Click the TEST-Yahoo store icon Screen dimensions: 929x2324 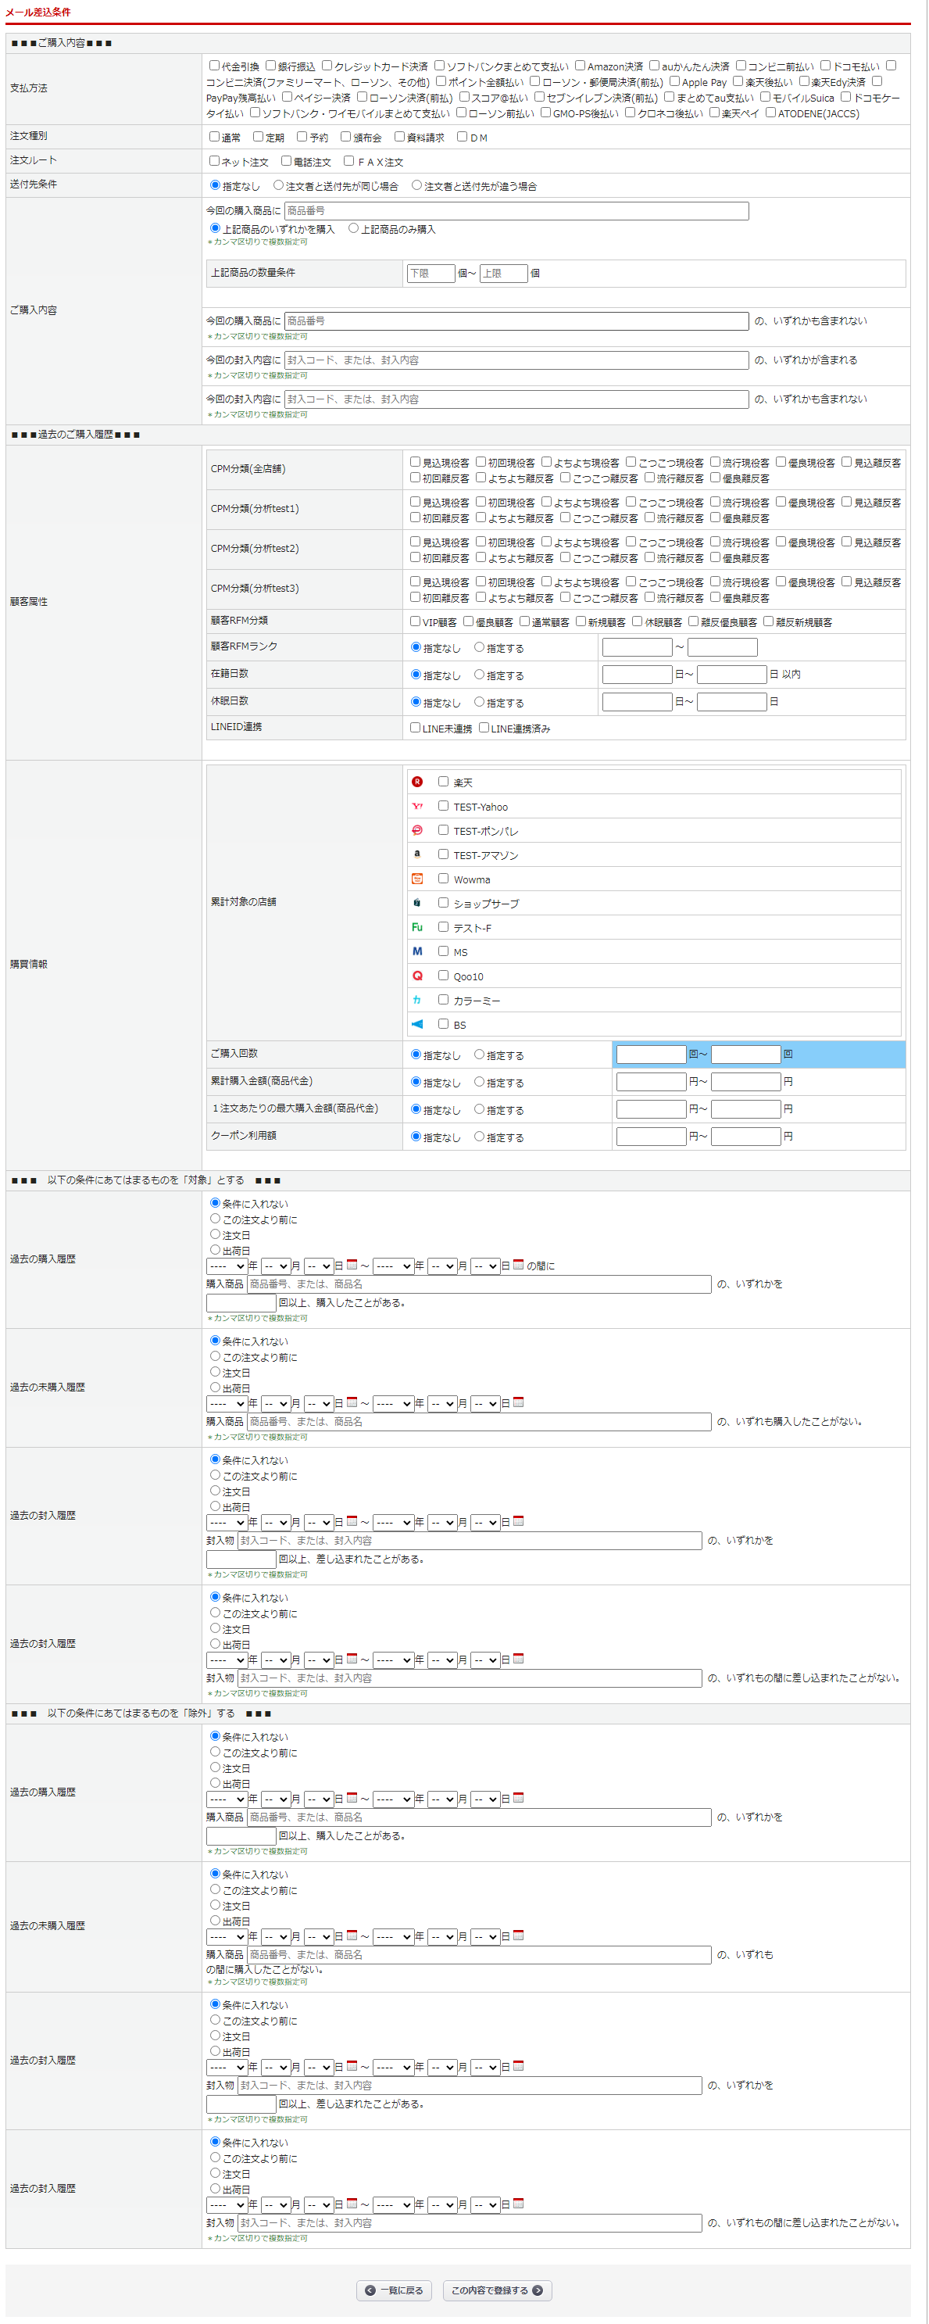click(x=416, y=807)
